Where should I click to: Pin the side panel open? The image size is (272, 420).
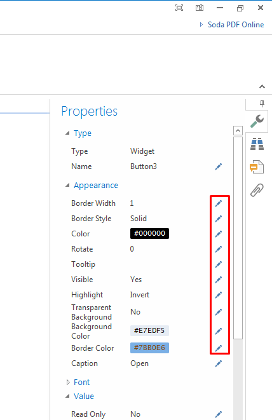tap(262, 104)
